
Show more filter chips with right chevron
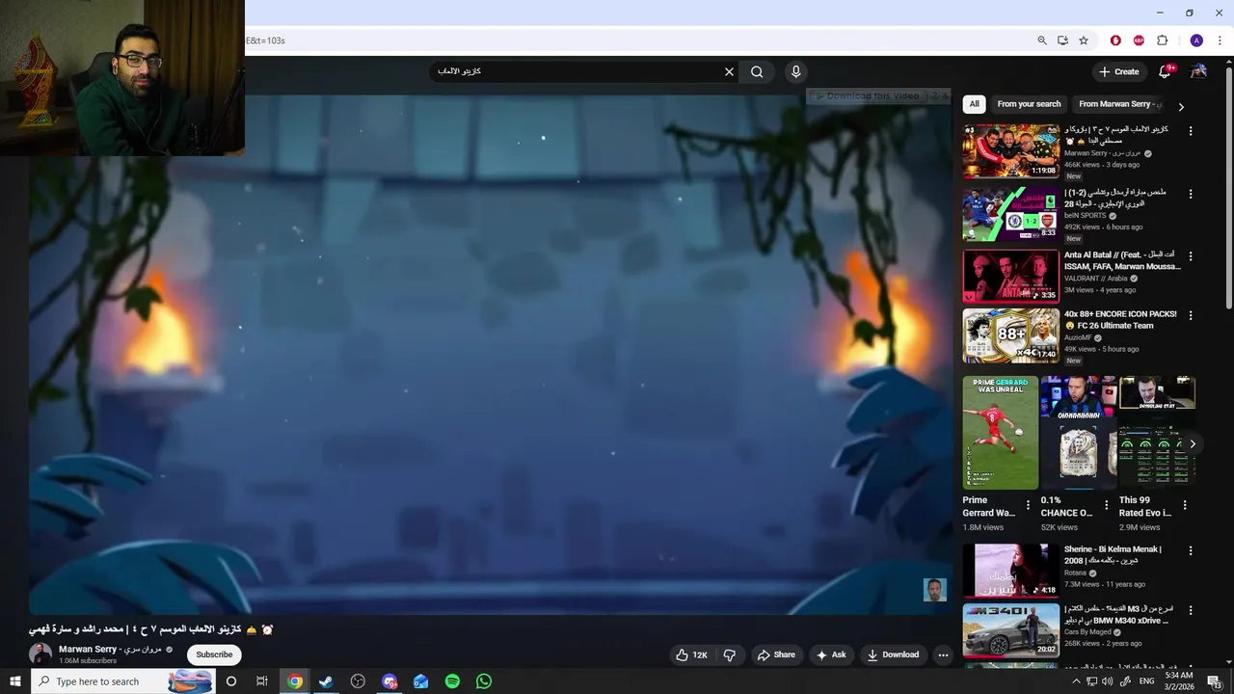(x=1181, y=106)
